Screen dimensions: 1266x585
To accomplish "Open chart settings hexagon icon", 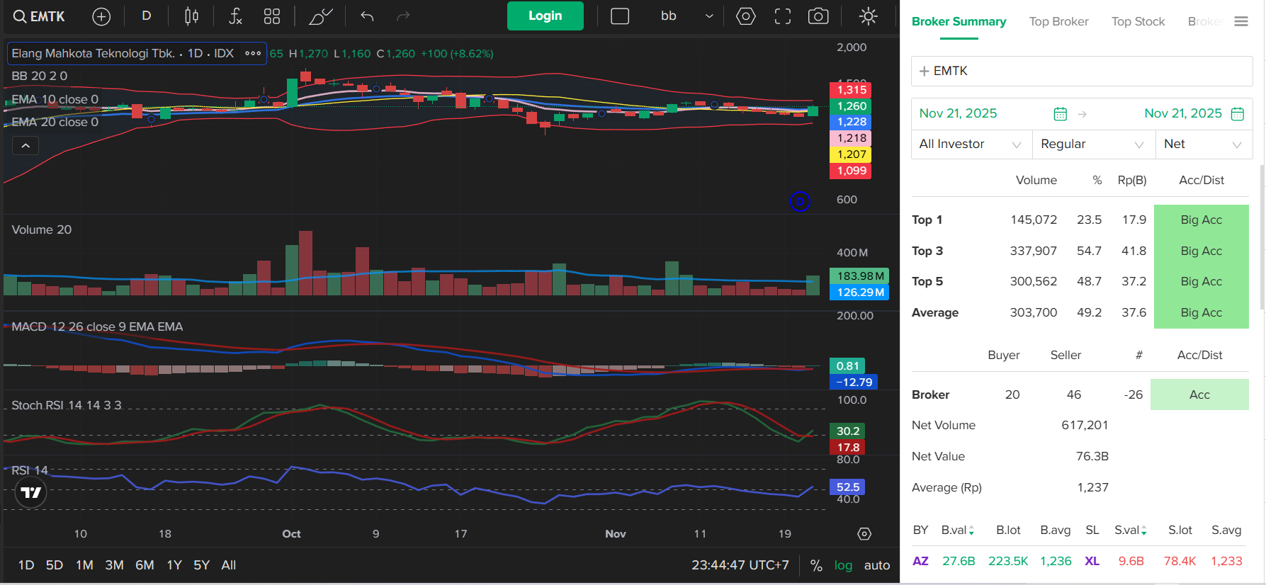I will click(x=745, y=16).
